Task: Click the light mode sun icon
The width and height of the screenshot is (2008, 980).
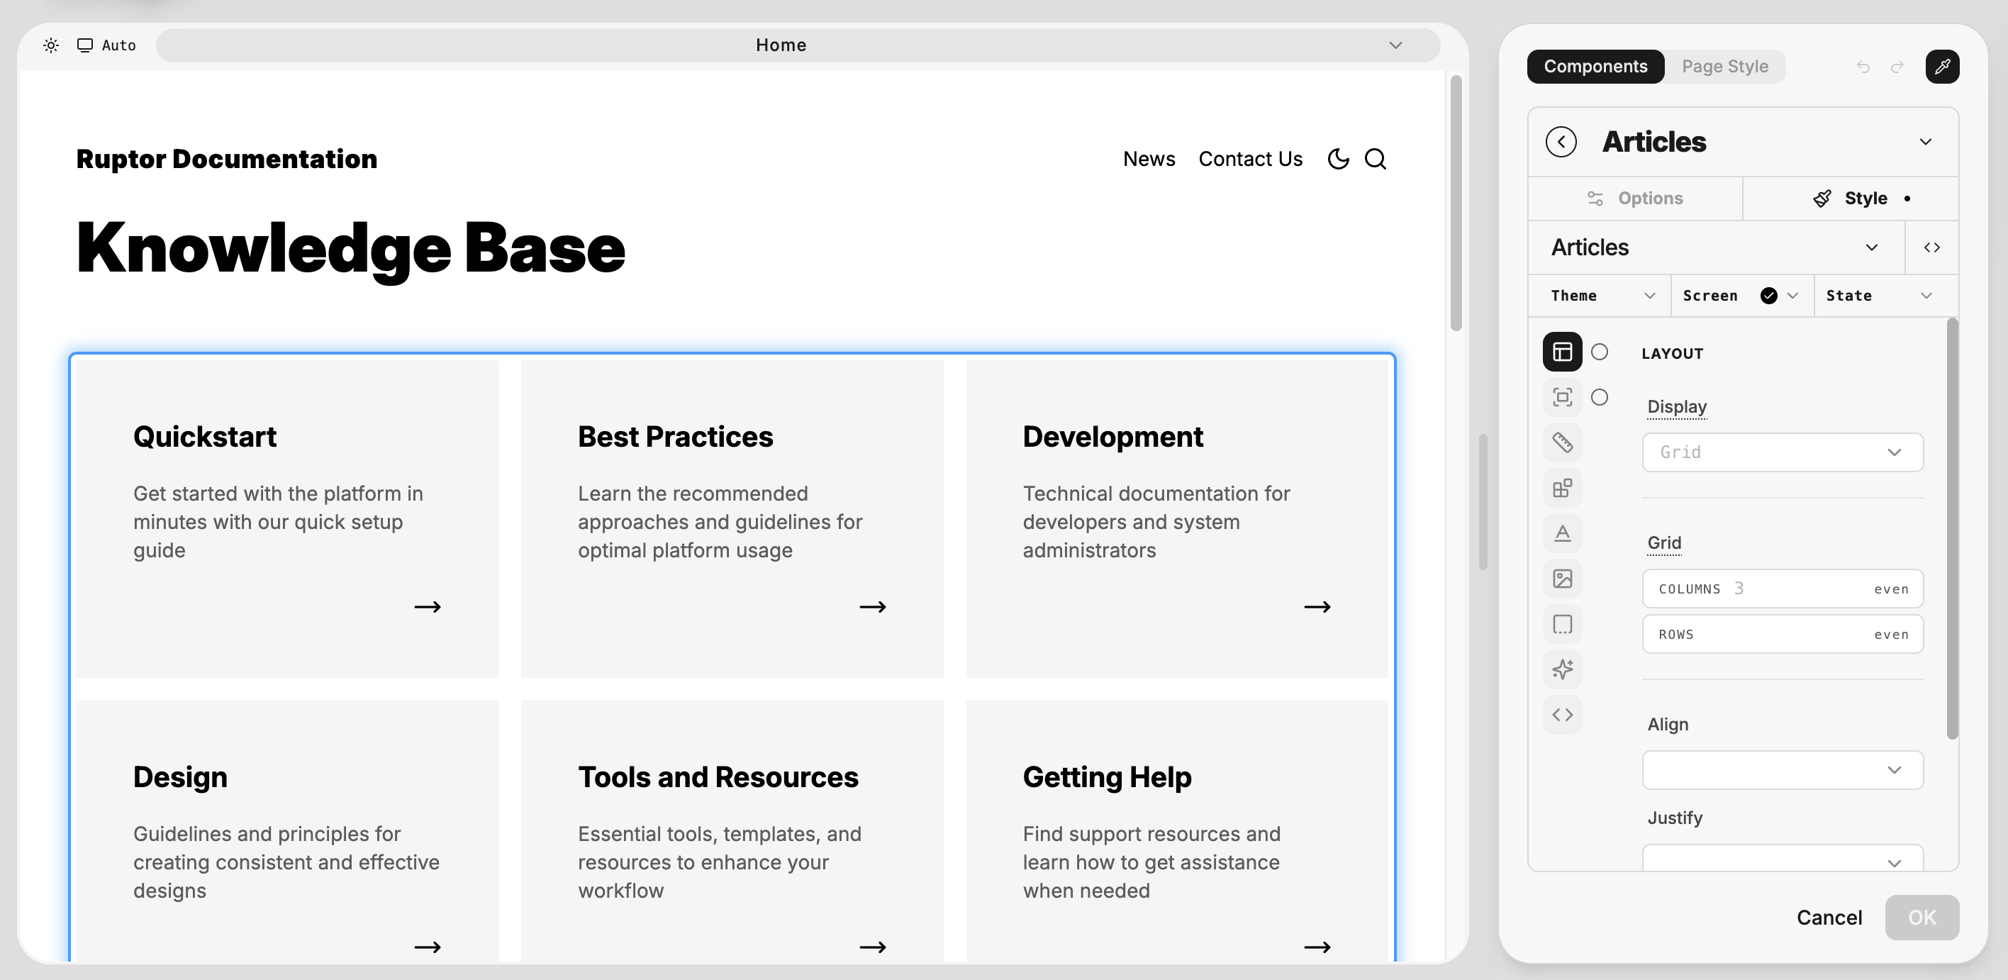Action: [x=50, y=45]
